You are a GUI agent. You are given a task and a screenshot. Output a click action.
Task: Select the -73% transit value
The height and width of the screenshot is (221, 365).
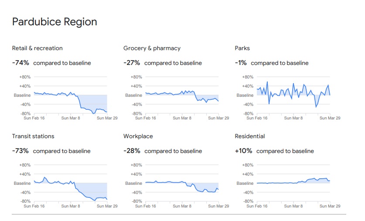20,151
